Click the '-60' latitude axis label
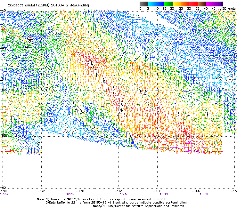The image size is (237, 208). (3, 188)
